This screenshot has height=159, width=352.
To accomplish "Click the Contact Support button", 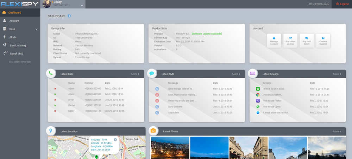I will [323, 41].
